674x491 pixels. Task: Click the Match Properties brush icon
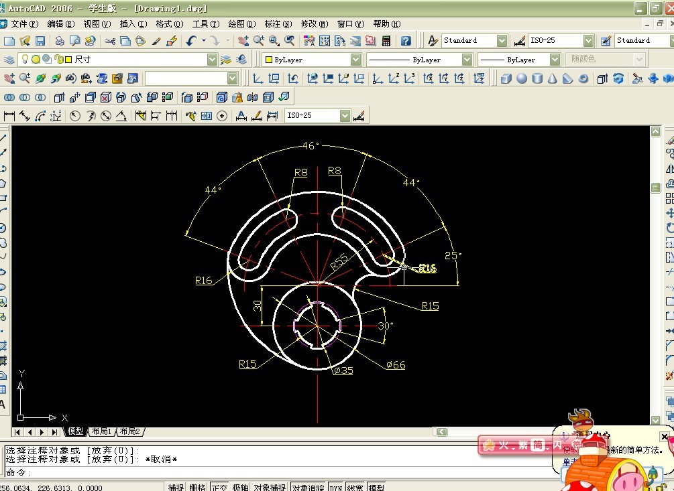tap(156, 42)
